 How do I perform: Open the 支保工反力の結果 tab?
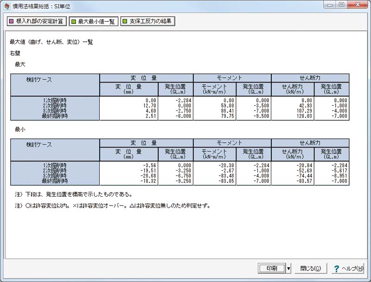[147, 21]
